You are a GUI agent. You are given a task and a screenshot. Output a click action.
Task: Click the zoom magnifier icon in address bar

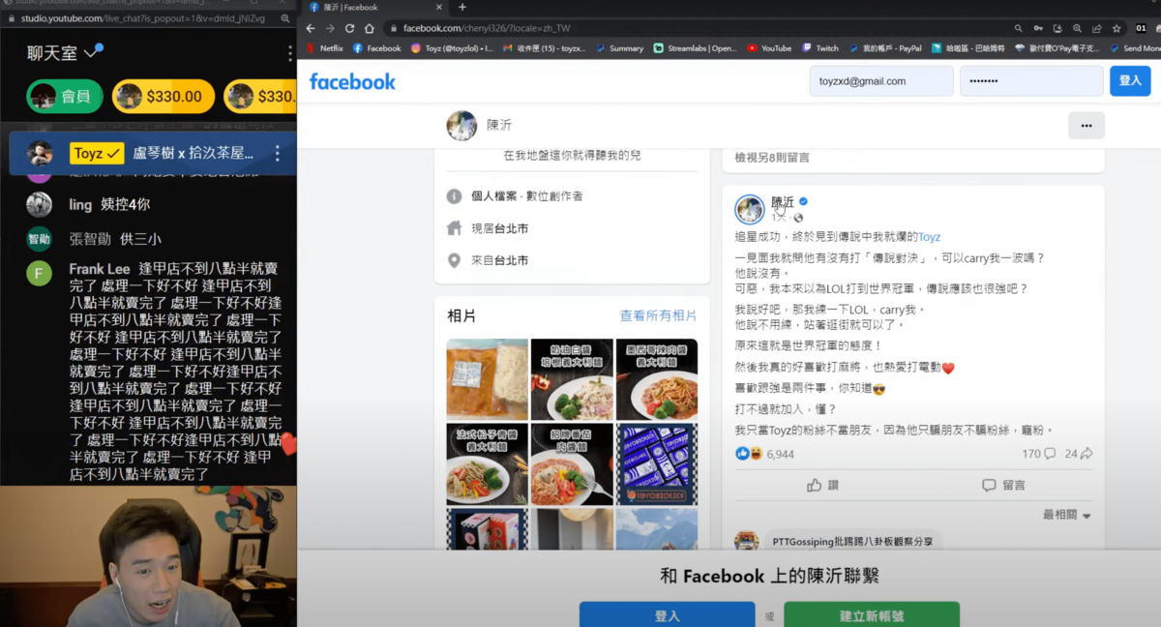(x=1019, y=29)
